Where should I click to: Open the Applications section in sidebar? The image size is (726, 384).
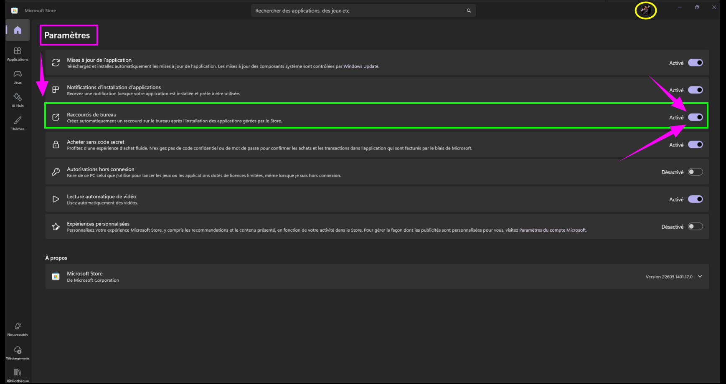point(18,54)
